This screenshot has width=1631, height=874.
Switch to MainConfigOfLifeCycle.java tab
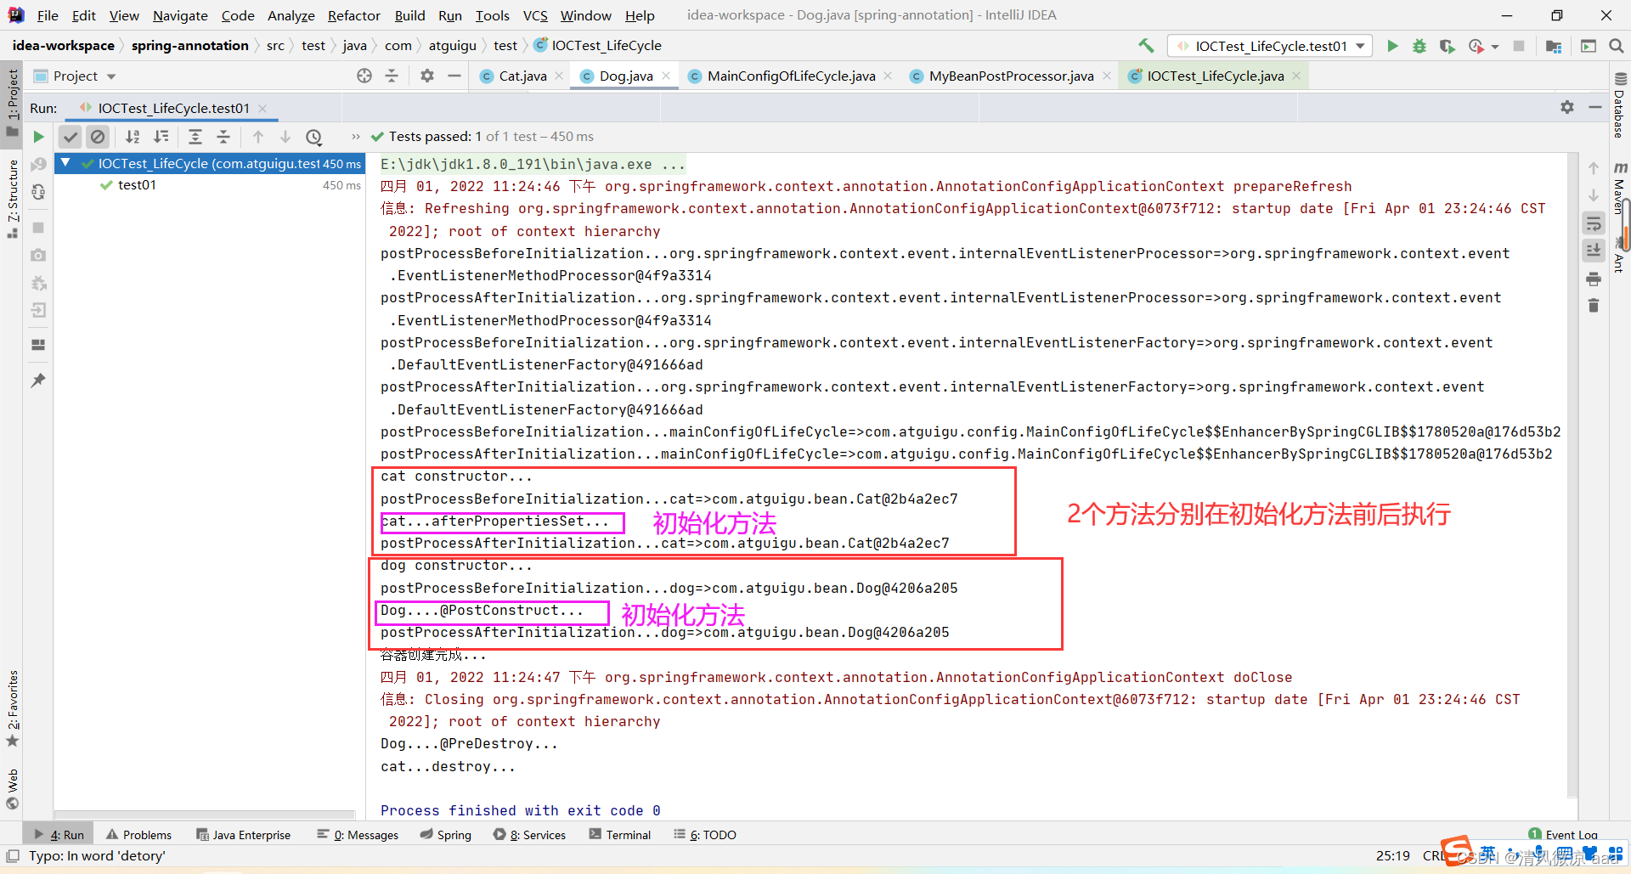click(x=790, y=76)
